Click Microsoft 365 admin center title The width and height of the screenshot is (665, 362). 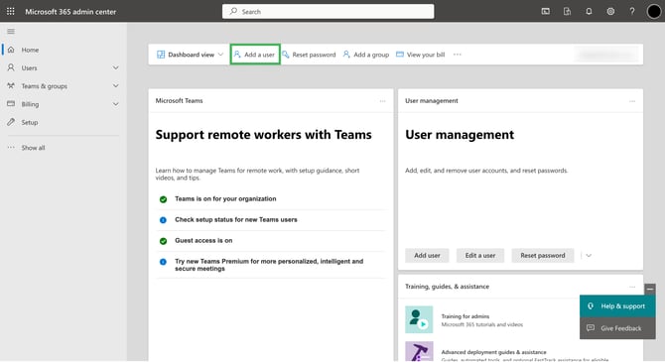point(70,12)
